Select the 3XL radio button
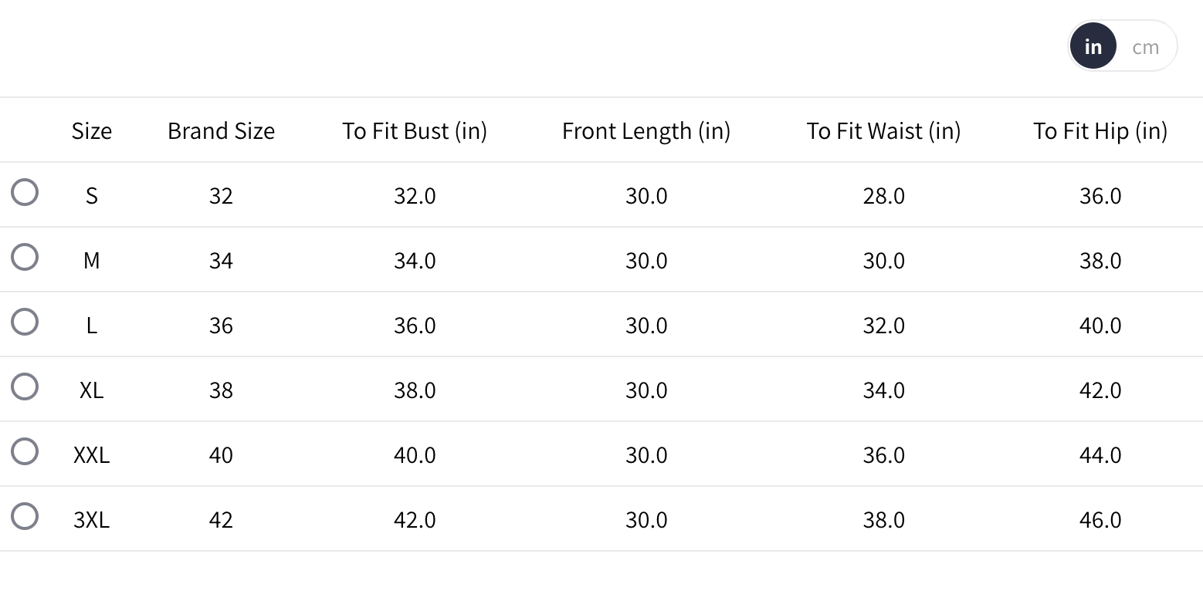 pos(25,516)
